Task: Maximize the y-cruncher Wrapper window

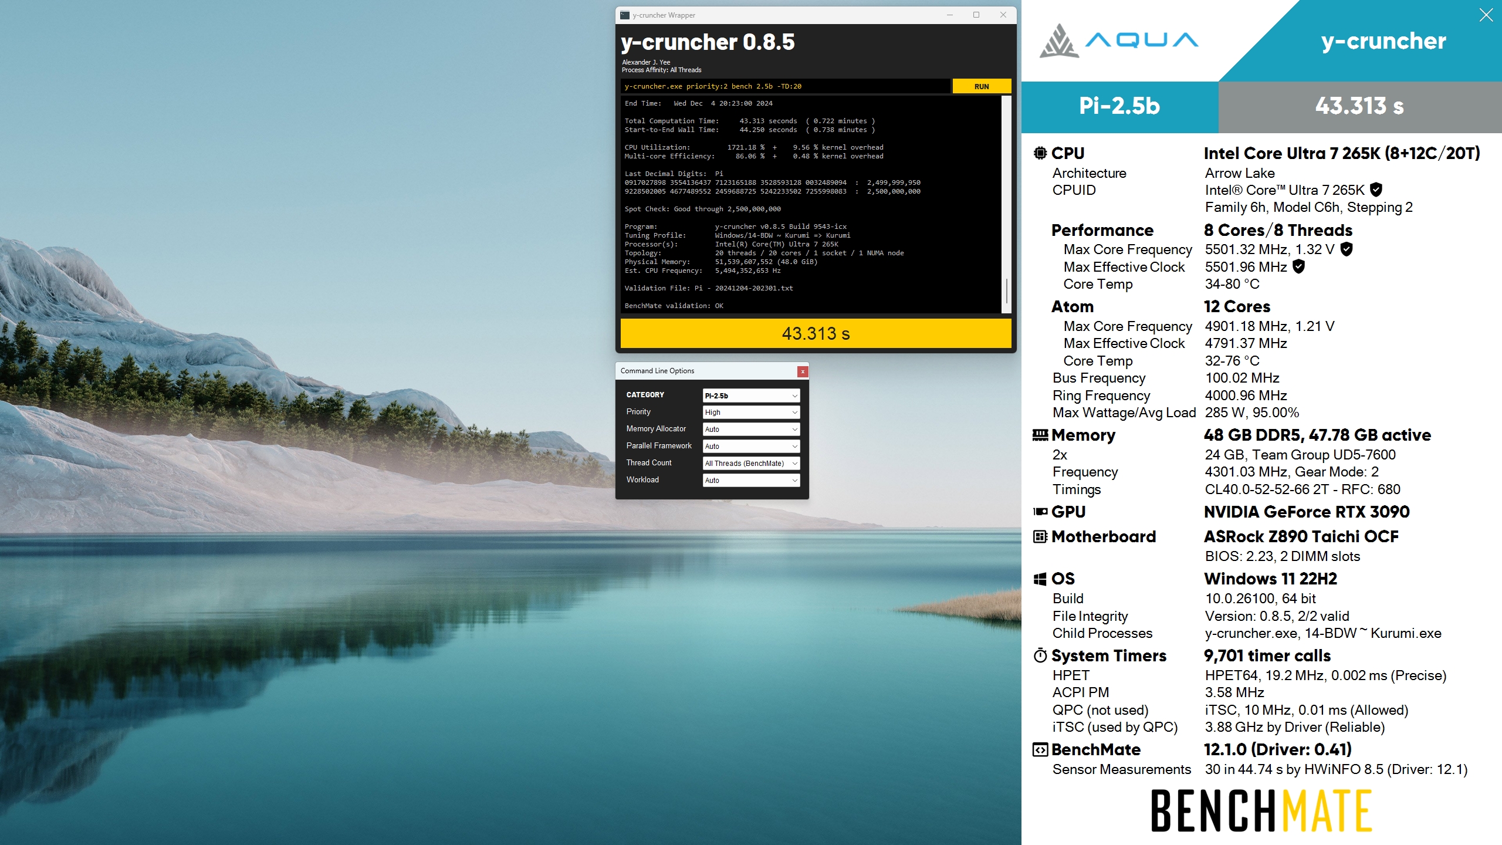Action: (x=976, y=15)
